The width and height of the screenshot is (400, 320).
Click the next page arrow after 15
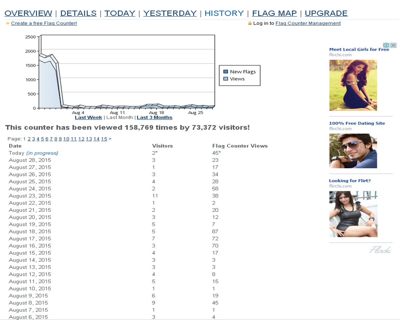tap(110, 139)
